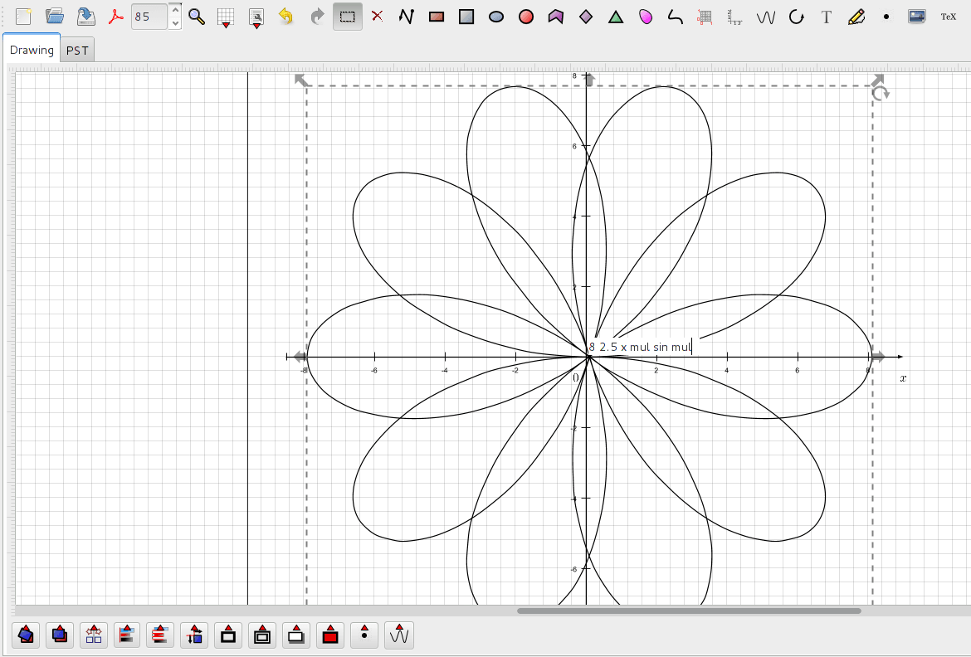Switch to the Drawing tab
The image size is (971, 657).
[32, 50]
